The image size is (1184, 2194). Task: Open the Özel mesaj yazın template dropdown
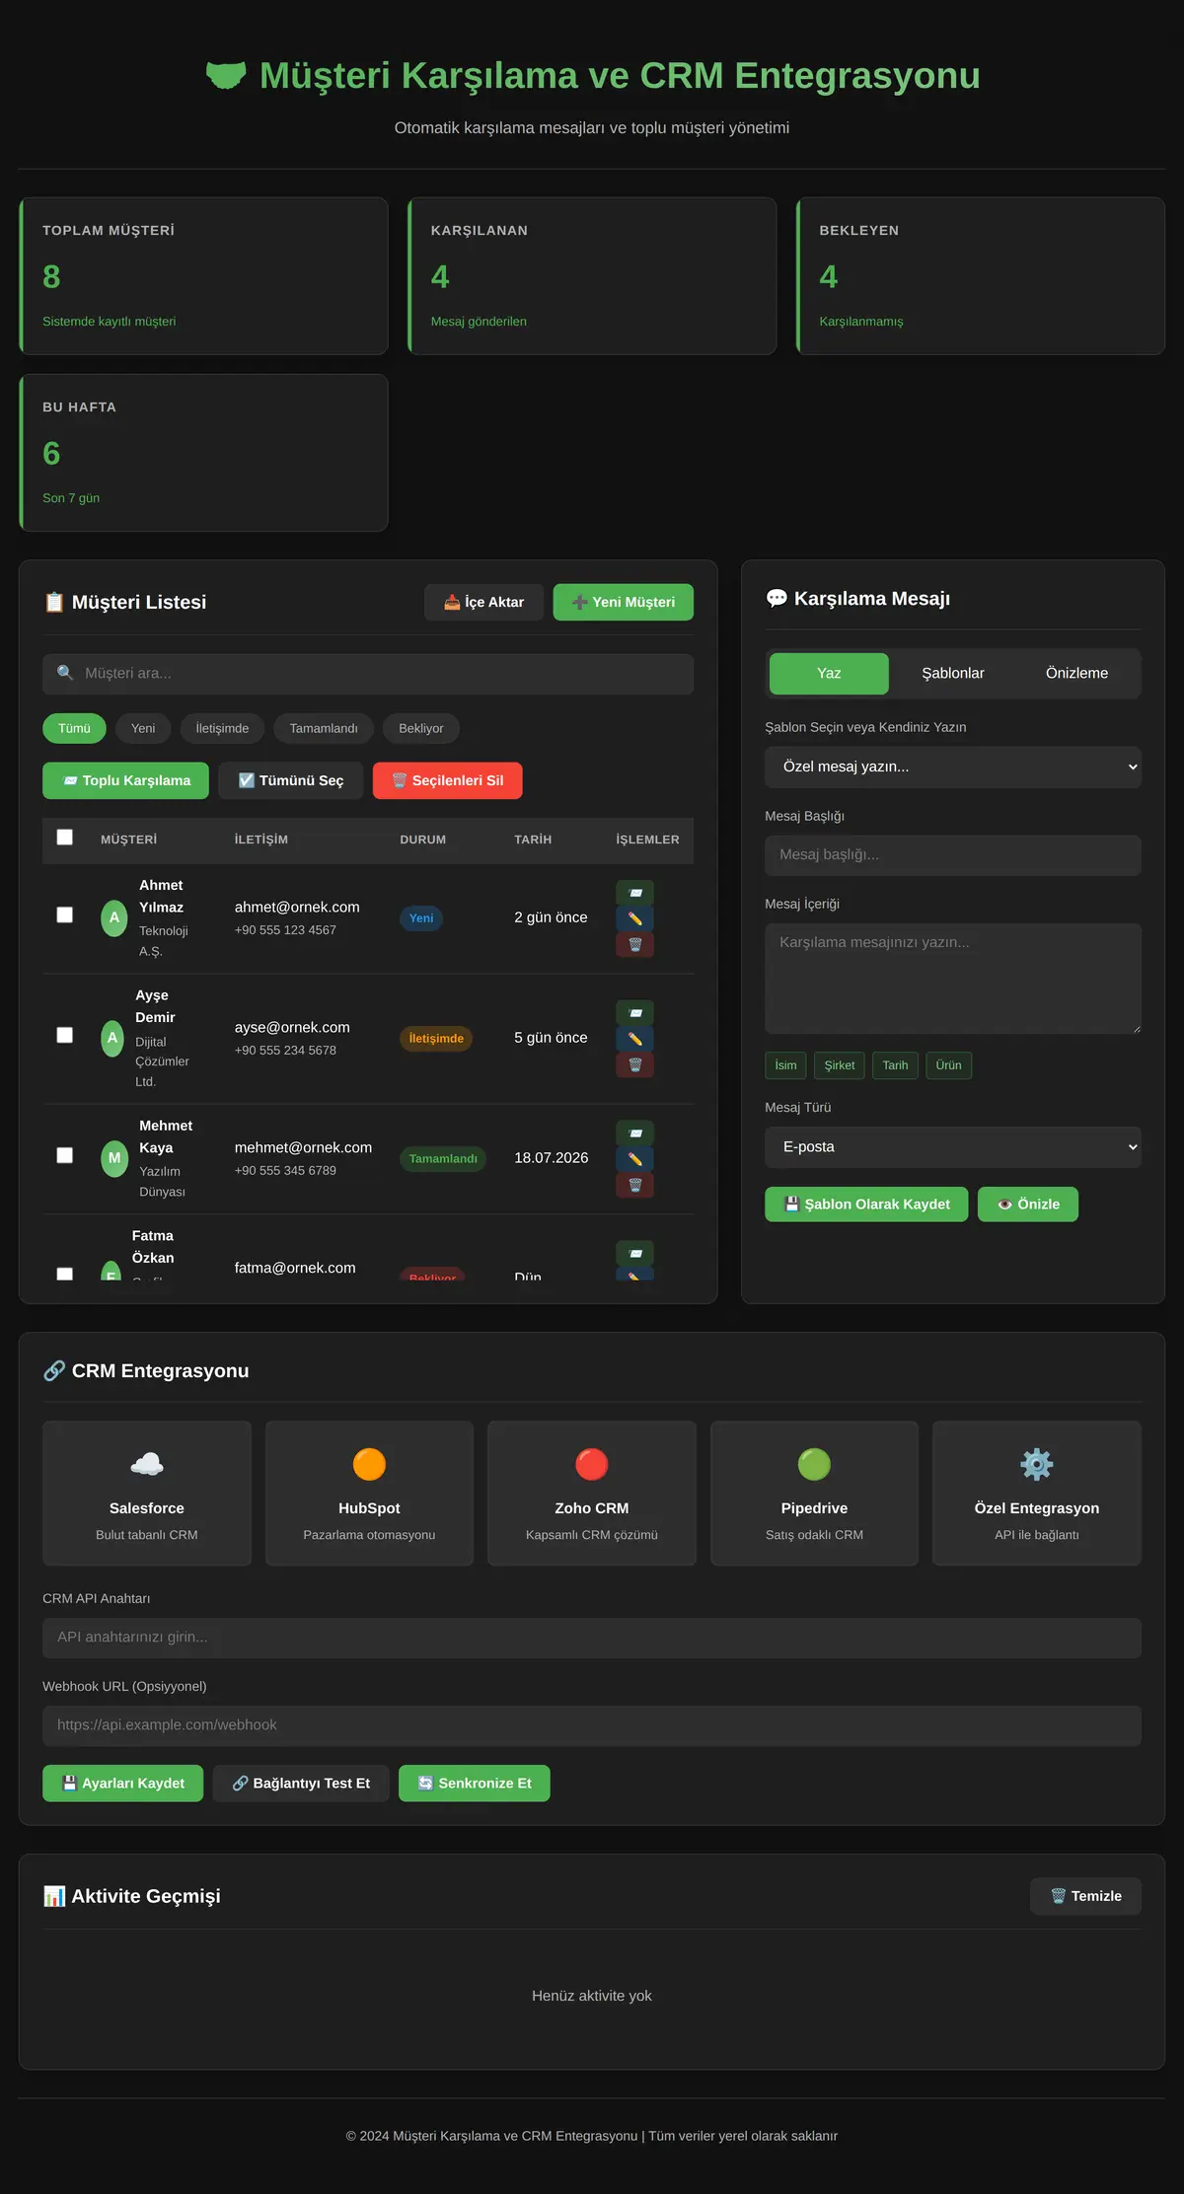[x=953, y=767]
